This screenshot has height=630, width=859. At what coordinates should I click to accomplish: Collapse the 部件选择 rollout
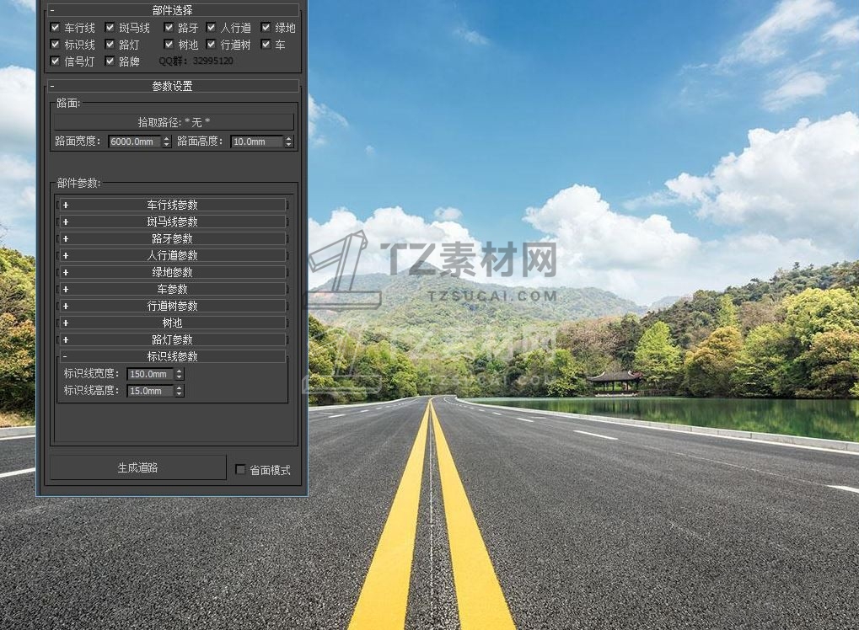pos(173,10)
